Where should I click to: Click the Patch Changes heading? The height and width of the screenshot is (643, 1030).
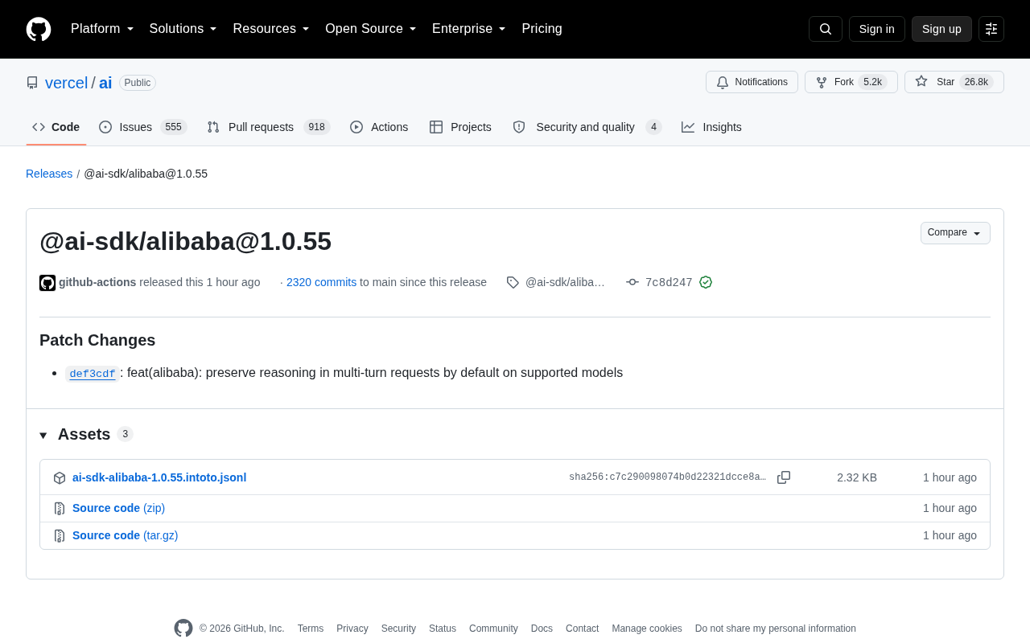coord(97,340)
